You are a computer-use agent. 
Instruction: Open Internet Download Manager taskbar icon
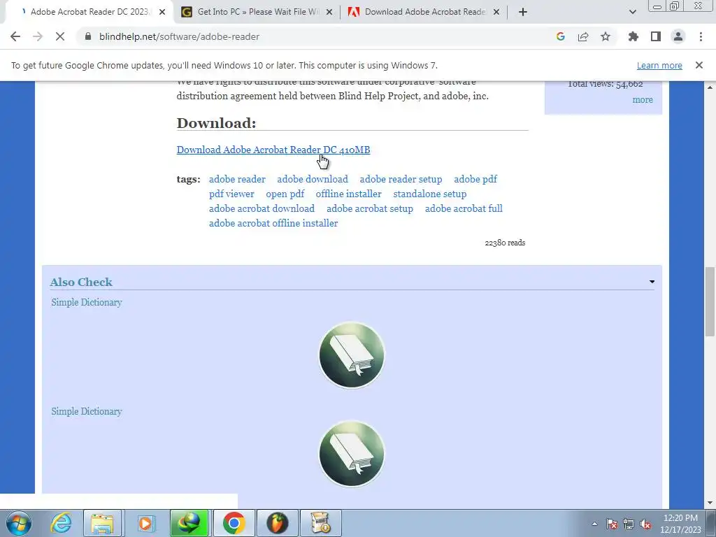(x=189, y=523)
